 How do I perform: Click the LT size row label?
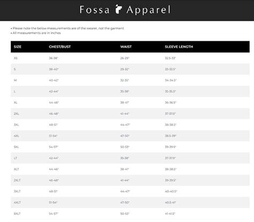click(x=16, y=158)
